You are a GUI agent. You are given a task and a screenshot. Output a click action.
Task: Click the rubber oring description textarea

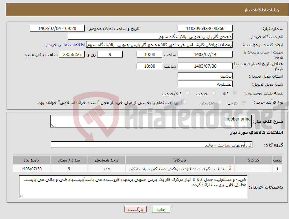pos(151,121)
